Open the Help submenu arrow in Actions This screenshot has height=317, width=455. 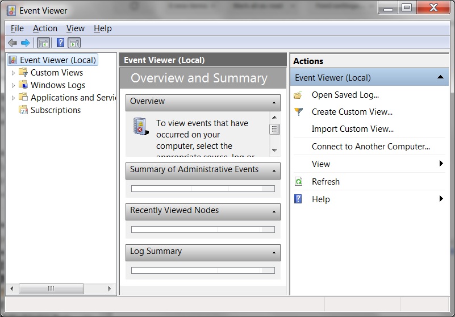click(441, 199)
